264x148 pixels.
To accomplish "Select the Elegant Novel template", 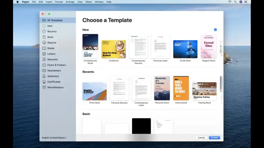I will 208,46.
